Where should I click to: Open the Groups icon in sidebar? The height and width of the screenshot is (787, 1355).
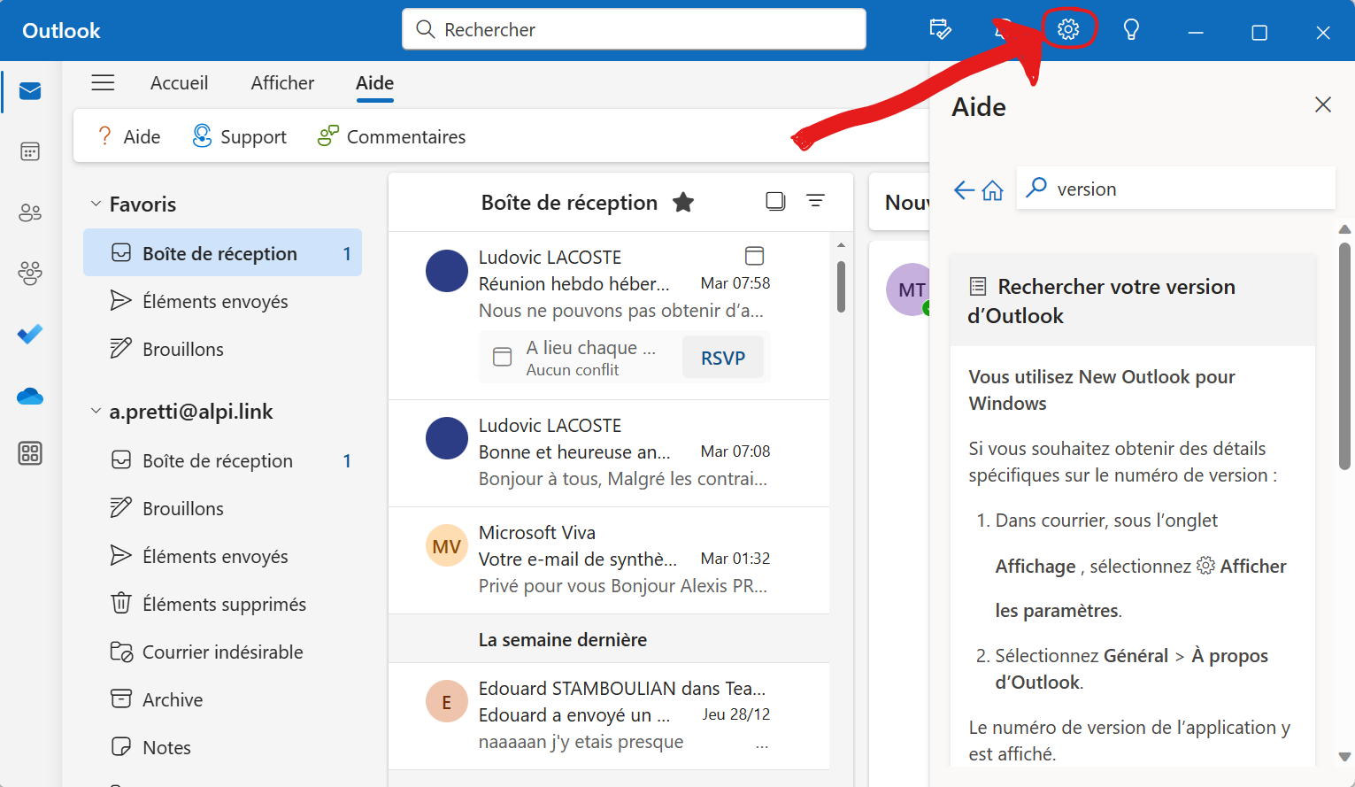coord(30,273)
